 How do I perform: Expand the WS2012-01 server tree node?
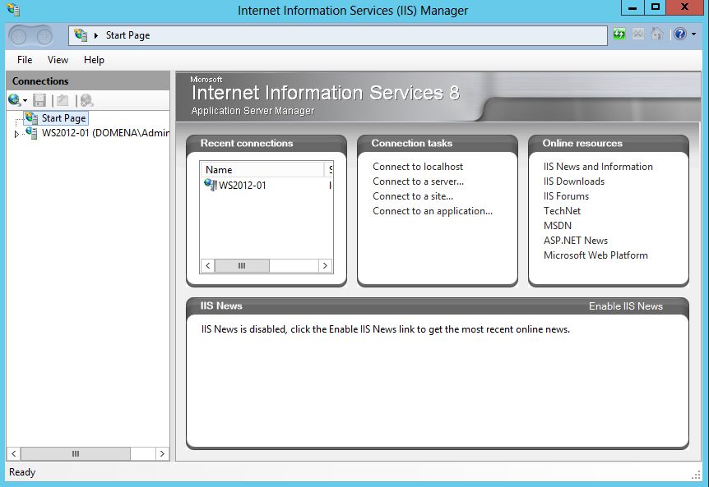[16, 134]
